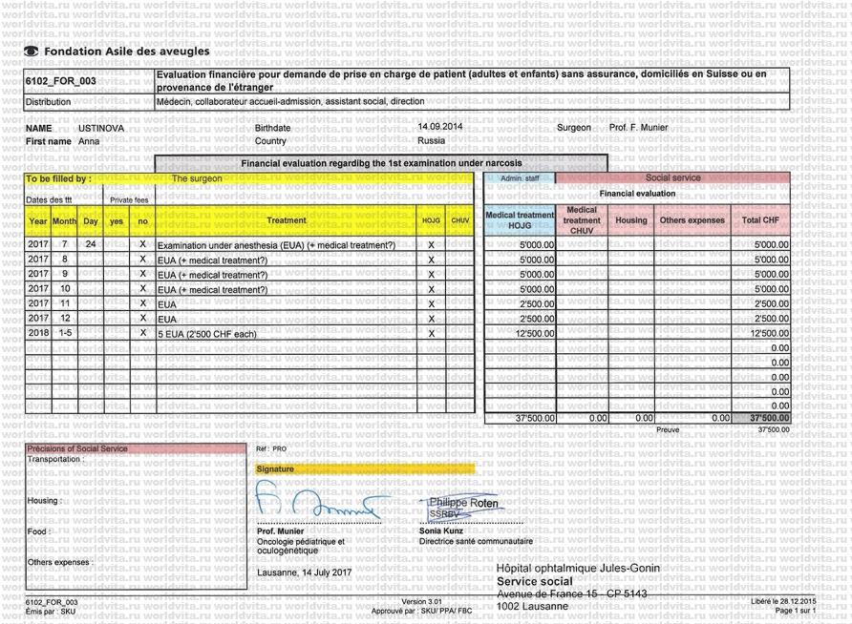Click the eye logo beside Fondation Asile des aveugles
This screenshot has height=624, width=852.
point(31,51)
